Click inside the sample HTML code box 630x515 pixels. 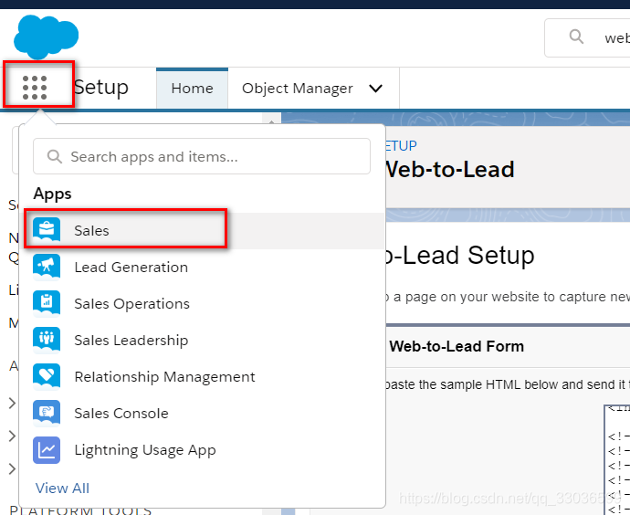click(617, 460)
